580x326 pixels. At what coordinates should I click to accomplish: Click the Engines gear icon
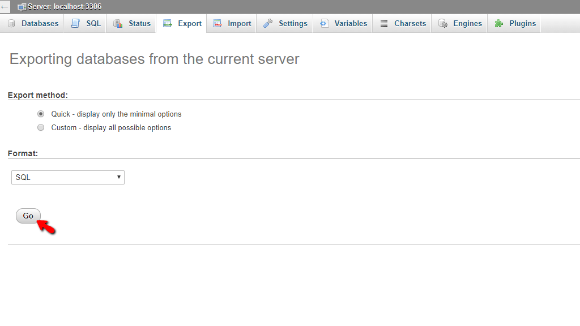point(443,24)
